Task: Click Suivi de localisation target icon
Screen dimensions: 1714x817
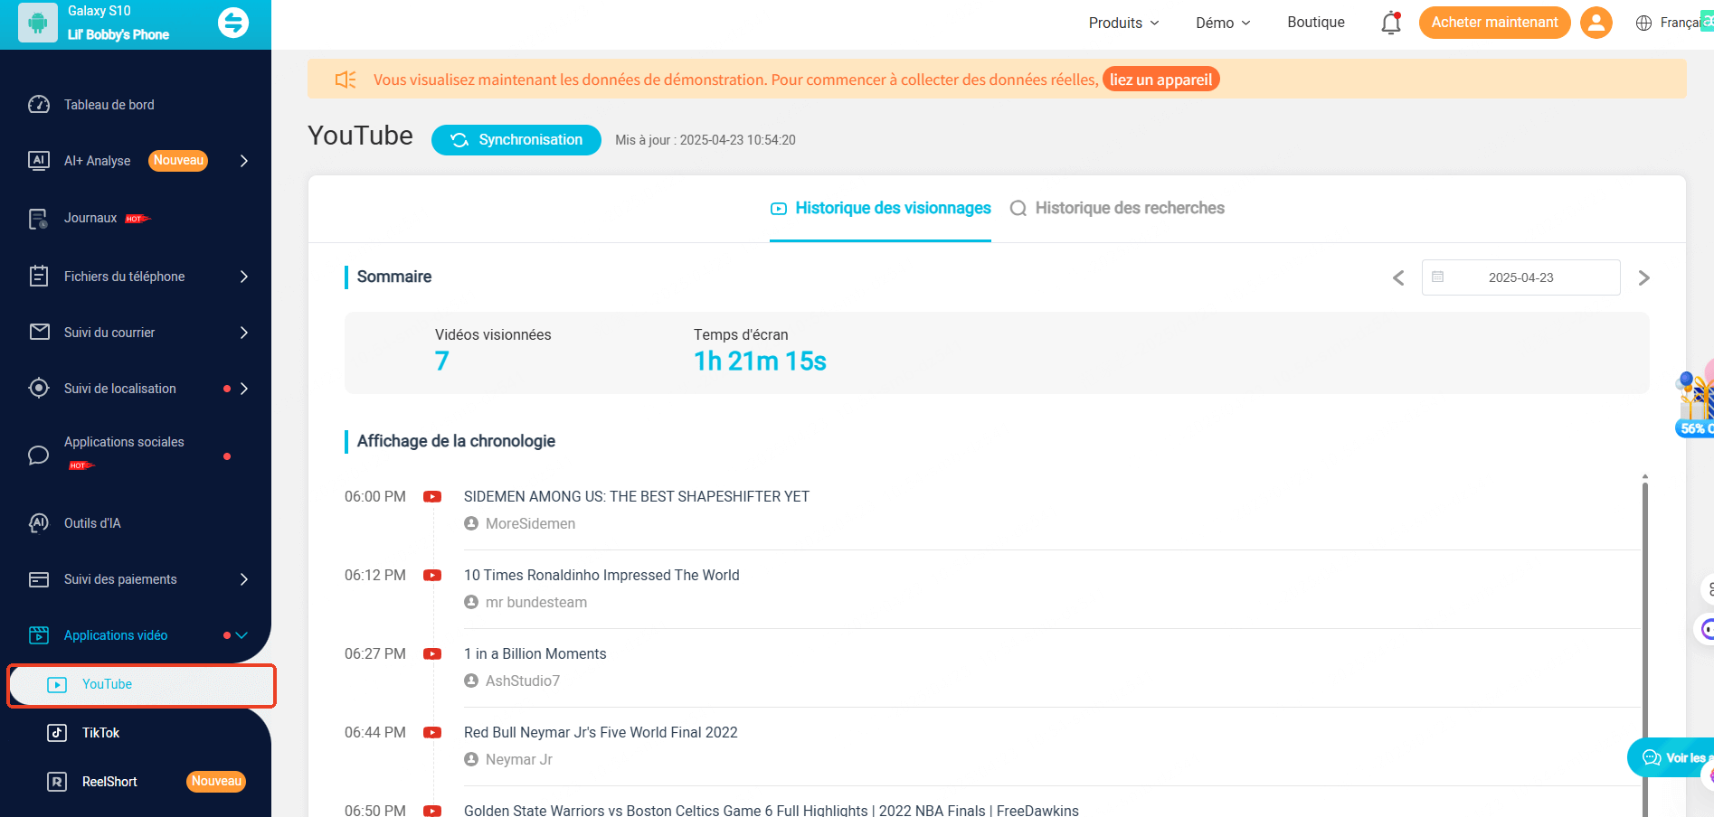Action: (x=39, y=388)
